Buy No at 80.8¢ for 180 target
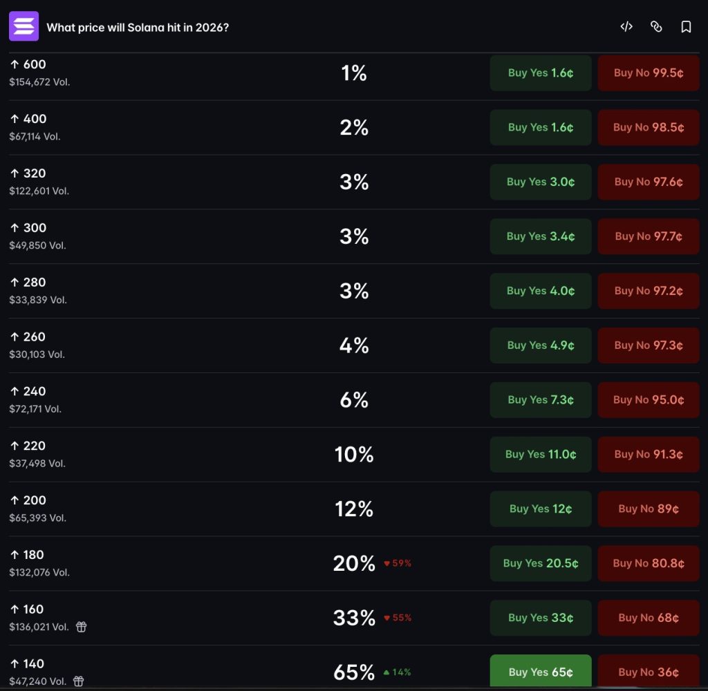Screen dimensions: 708x691 [649, 563]
